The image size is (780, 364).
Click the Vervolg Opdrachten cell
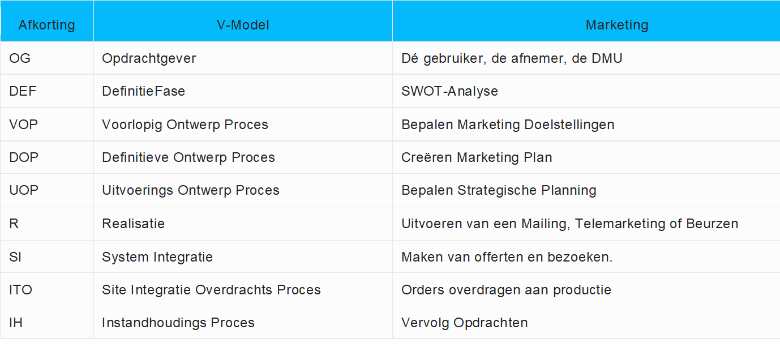tap(464, 323)
